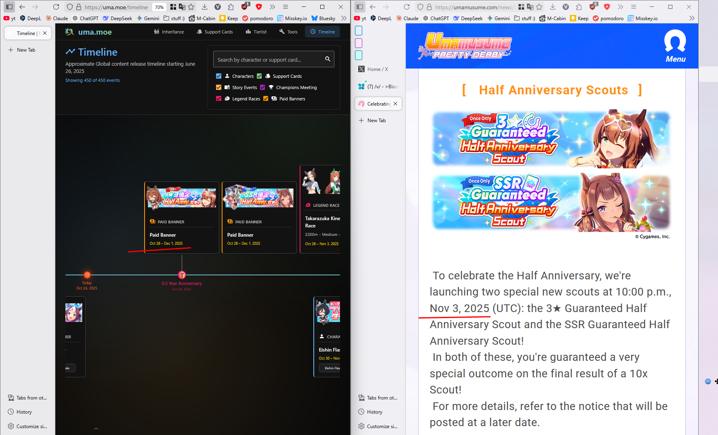Screen dimensions: 718x435
Task: Open the application menu in umamusume.com window
Action: point(634,7)
